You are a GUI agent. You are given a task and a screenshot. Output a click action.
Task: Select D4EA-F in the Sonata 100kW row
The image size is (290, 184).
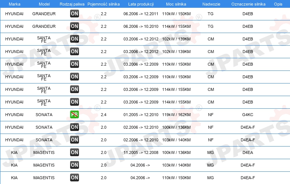click(x=248, y=127)
